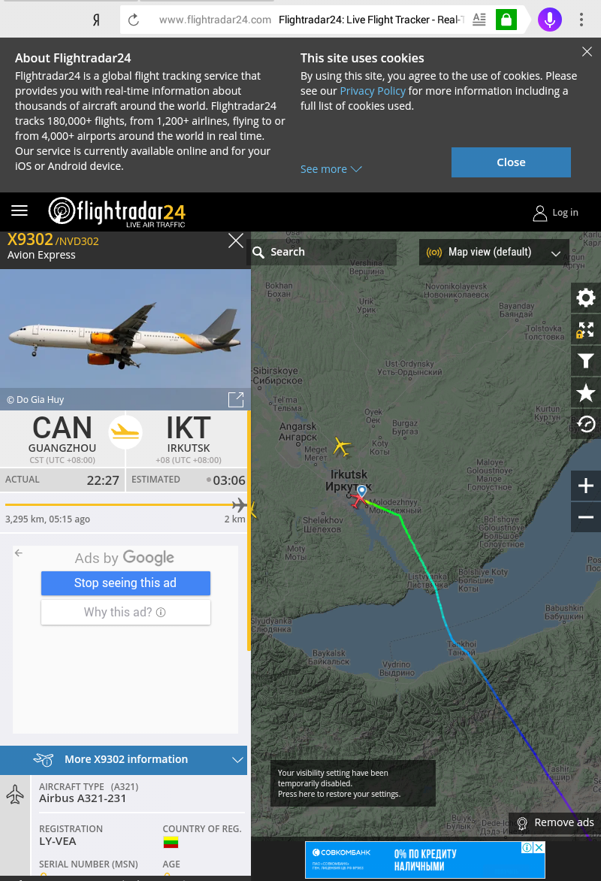Open browser three-dot options menu

(x=581, y=20)
